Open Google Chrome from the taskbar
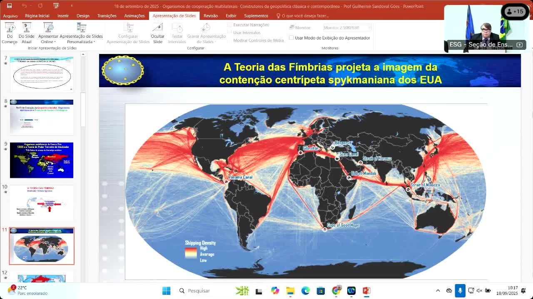 click(x=336, y=291)
